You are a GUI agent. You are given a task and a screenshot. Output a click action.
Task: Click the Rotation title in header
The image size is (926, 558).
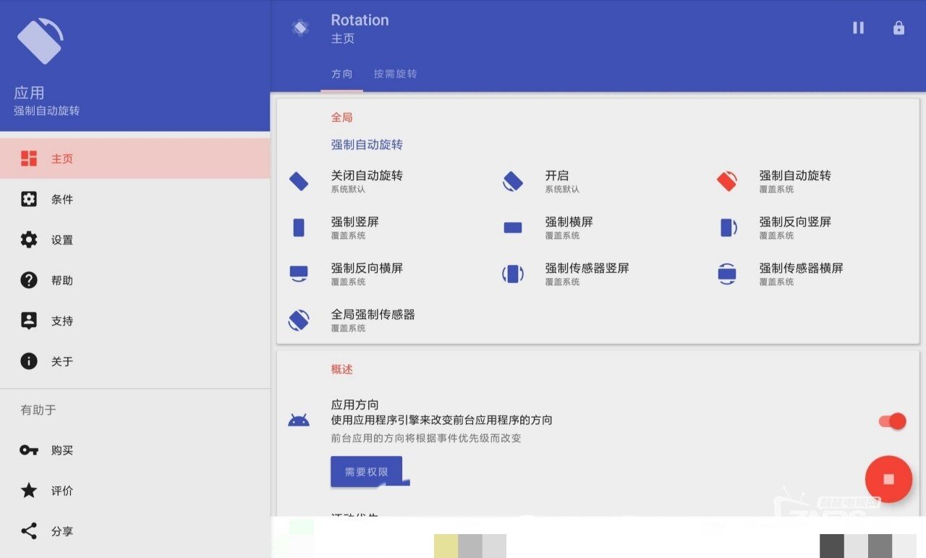pyautogui.click(x=360, y=20)
